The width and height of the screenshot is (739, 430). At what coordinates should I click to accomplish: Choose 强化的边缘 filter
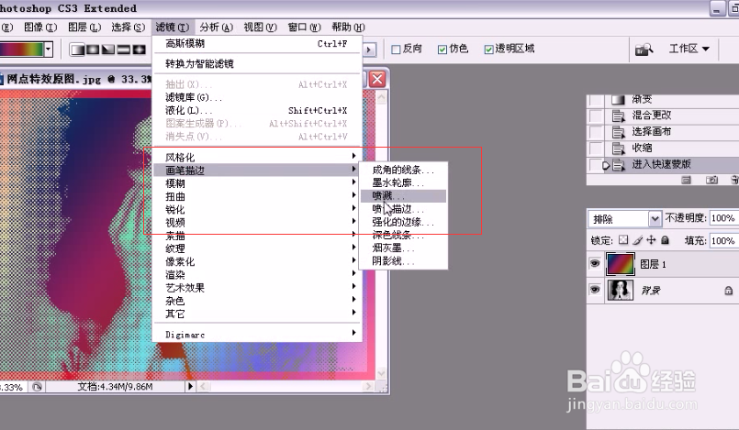point(403,222)
